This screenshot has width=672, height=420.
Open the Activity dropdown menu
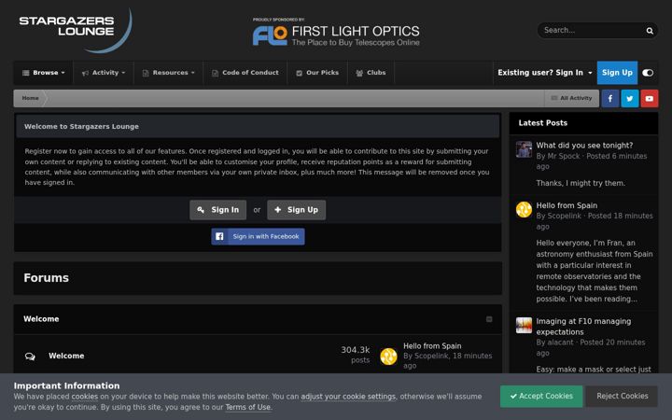coord(104,73)
